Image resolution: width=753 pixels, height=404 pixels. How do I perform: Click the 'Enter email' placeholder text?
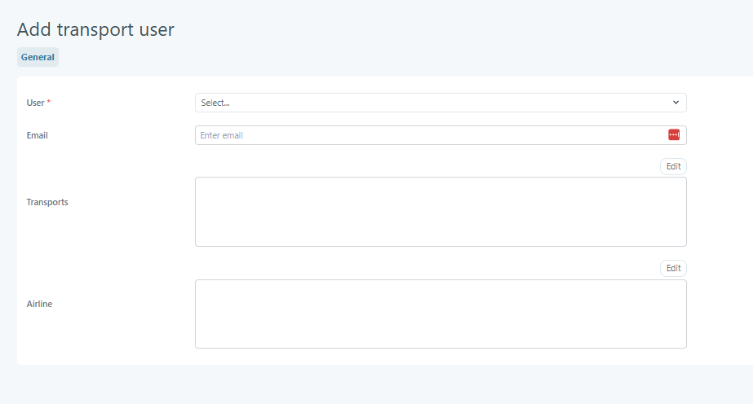click(222, 135)
